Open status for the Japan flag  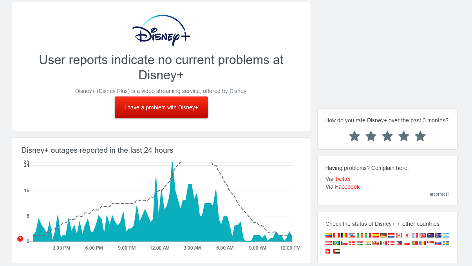pyautogui.click(x=407, y=235)
